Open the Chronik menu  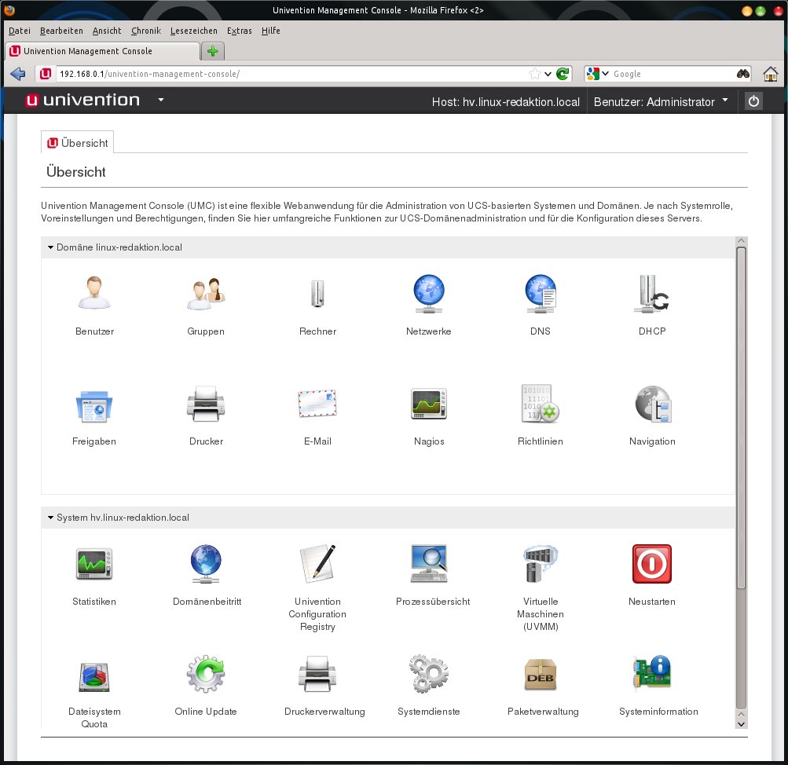click(x=146, y=31)
